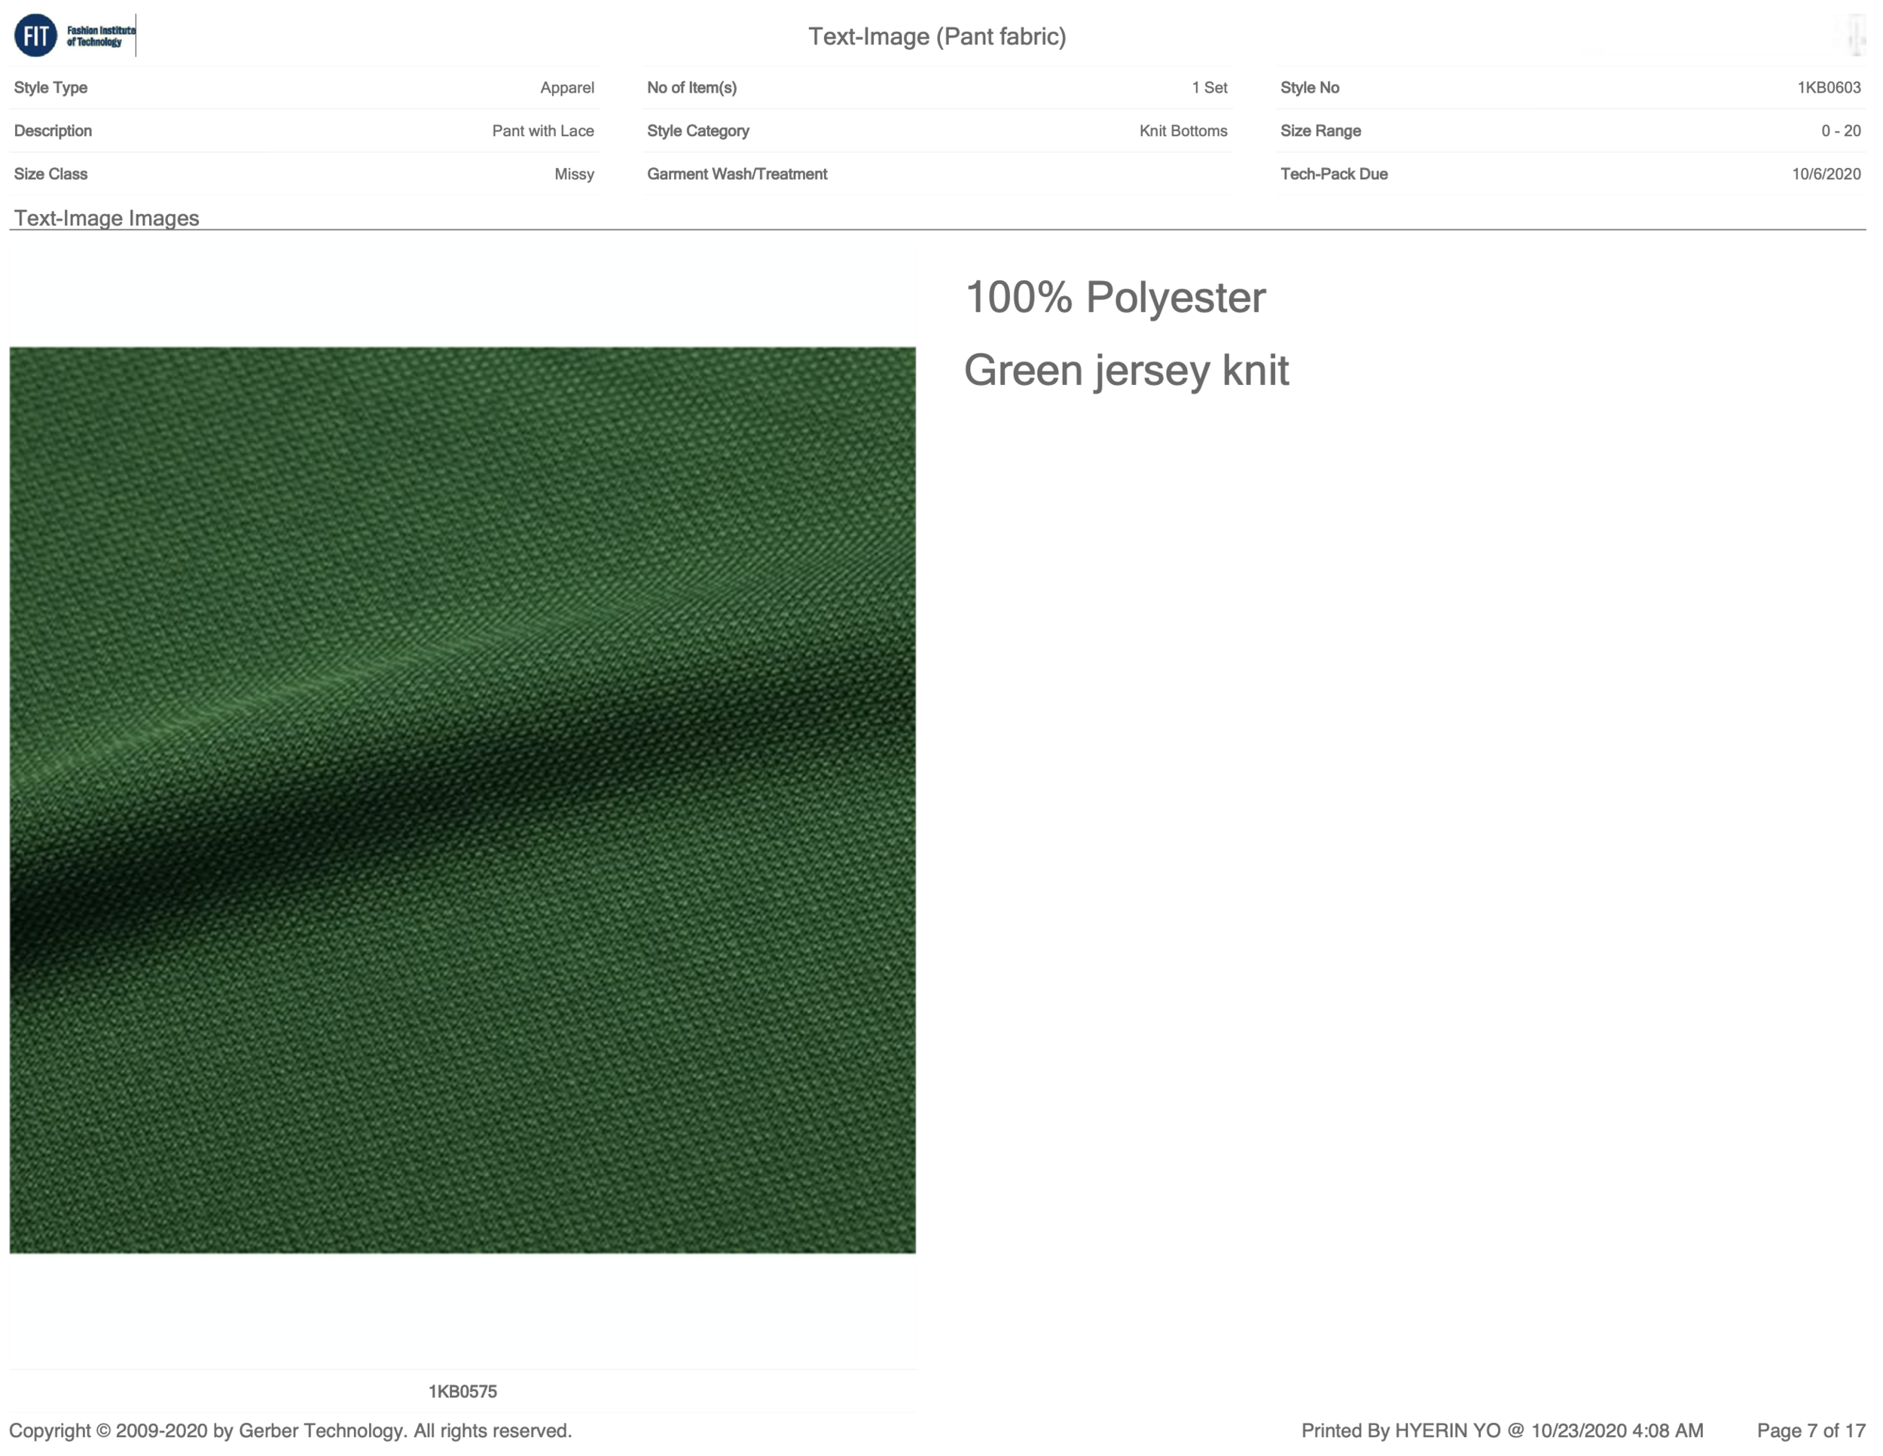Click the 100% Polyester text

(x=1115, y=298)
